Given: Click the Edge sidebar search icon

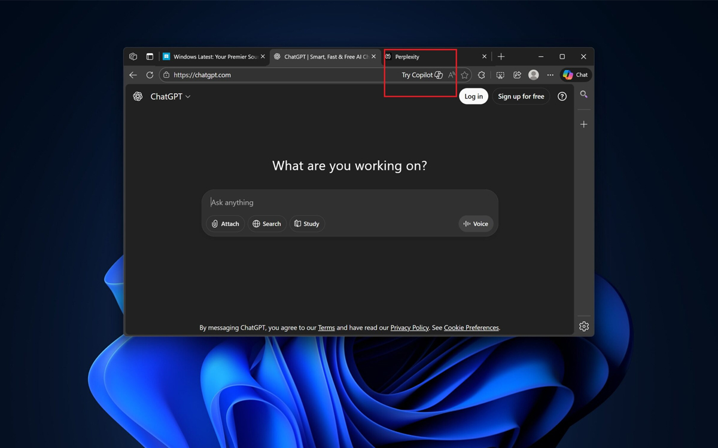Looking at the screenshot, I should [584, 94].
